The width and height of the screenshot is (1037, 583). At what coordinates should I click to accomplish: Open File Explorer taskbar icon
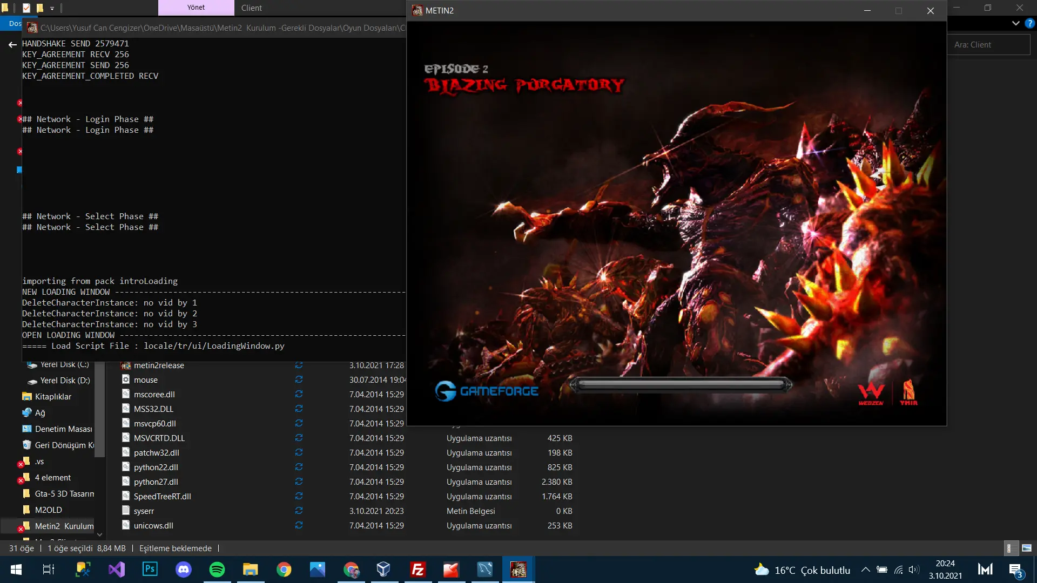click(x=251, y=570)
